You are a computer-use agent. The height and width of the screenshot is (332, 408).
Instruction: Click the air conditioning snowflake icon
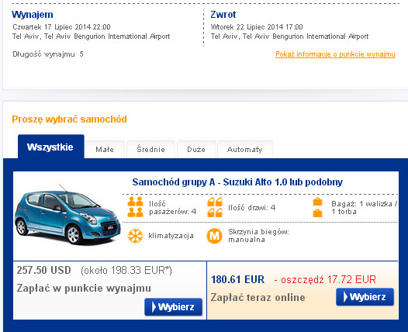coord(135,236)
